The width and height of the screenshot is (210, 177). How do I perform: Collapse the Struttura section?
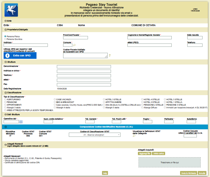[6, 62]
